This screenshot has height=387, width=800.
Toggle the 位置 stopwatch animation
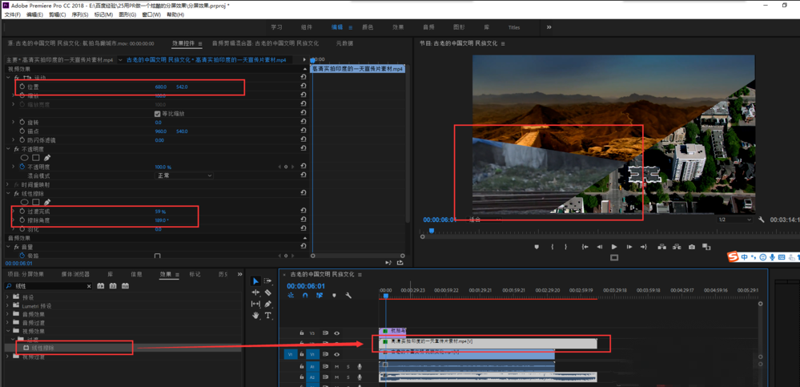point(22,87)
